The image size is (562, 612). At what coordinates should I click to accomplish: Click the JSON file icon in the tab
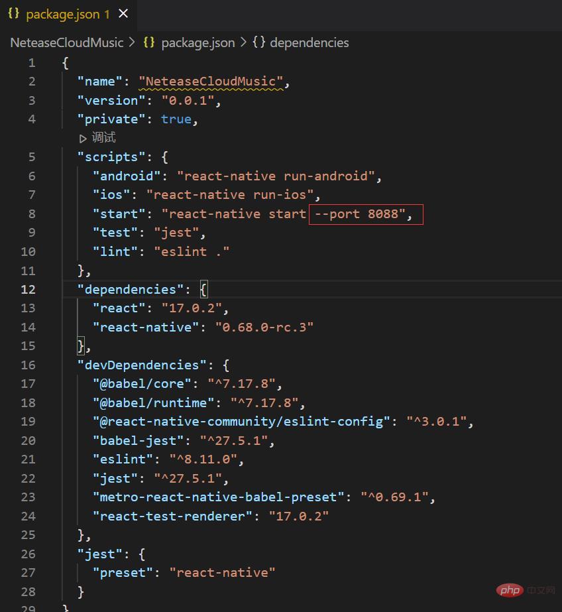point(14,14)
